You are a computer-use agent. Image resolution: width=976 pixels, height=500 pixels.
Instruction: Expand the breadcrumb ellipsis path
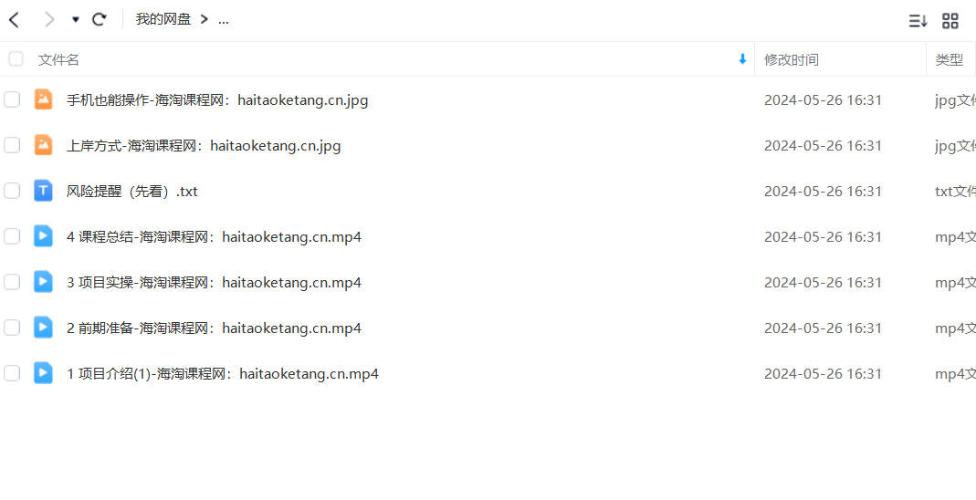coord(224,20)
